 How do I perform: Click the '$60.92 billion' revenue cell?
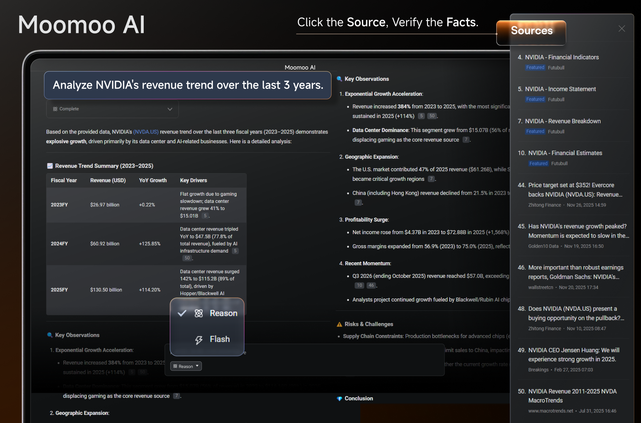pyautogui.click(x=105, y=244)
